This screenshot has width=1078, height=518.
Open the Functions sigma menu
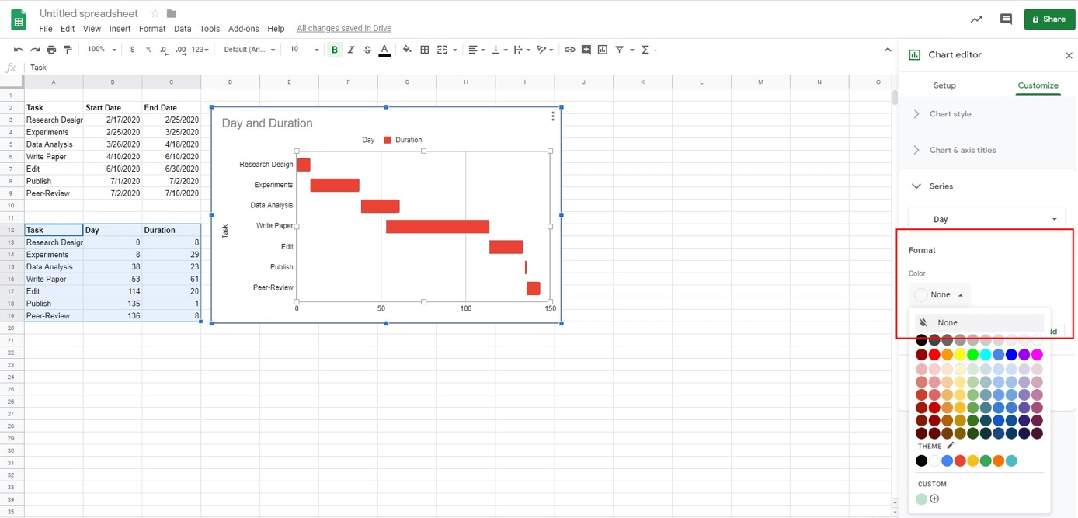coord(645,50)
